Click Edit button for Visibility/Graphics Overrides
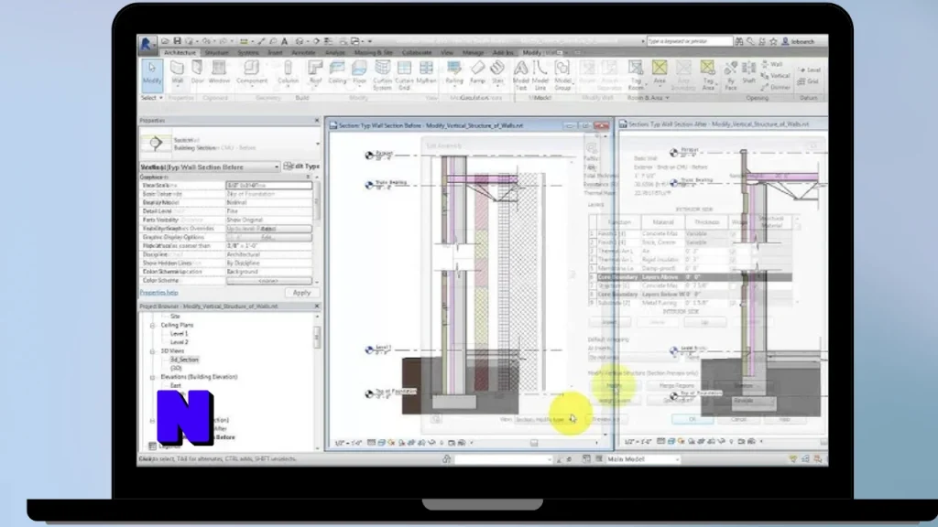Screen dimensions: 938x527 (x=268, y=229)
